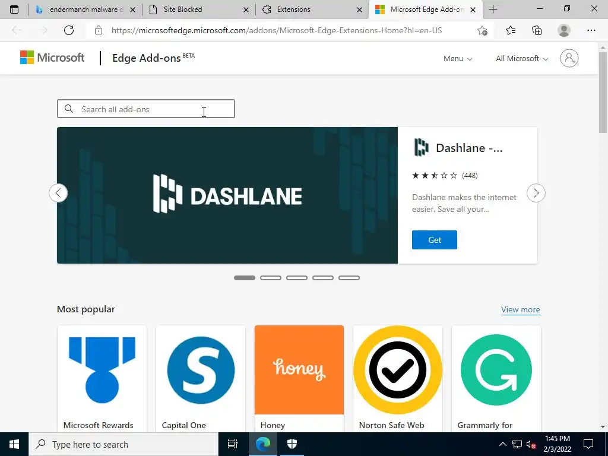Screen dimensions: 608x456
Task: Click the Dashlane logo icon
Action: 421,147
